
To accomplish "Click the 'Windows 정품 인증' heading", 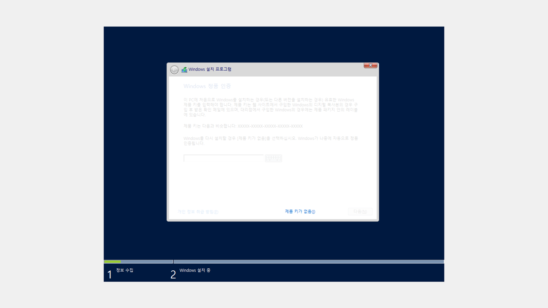I will [207, 86].
